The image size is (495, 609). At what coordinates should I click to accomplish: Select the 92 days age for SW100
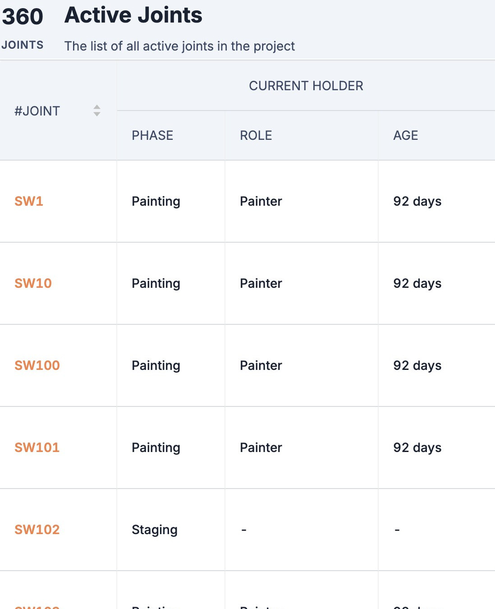click(417, 365)
